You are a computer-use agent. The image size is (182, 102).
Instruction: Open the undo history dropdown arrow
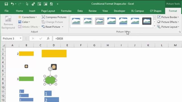[x=16, y=4]
